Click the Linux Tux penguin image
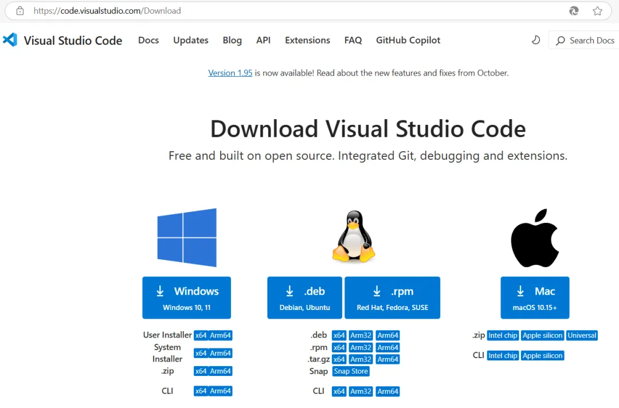The height and width of the screenshot is (408, 619). tap(354, 236)
